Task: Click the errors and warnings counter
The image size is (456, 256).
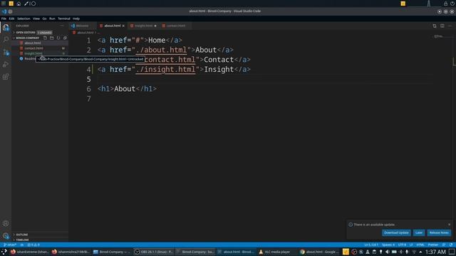Action: click(33, 245)
